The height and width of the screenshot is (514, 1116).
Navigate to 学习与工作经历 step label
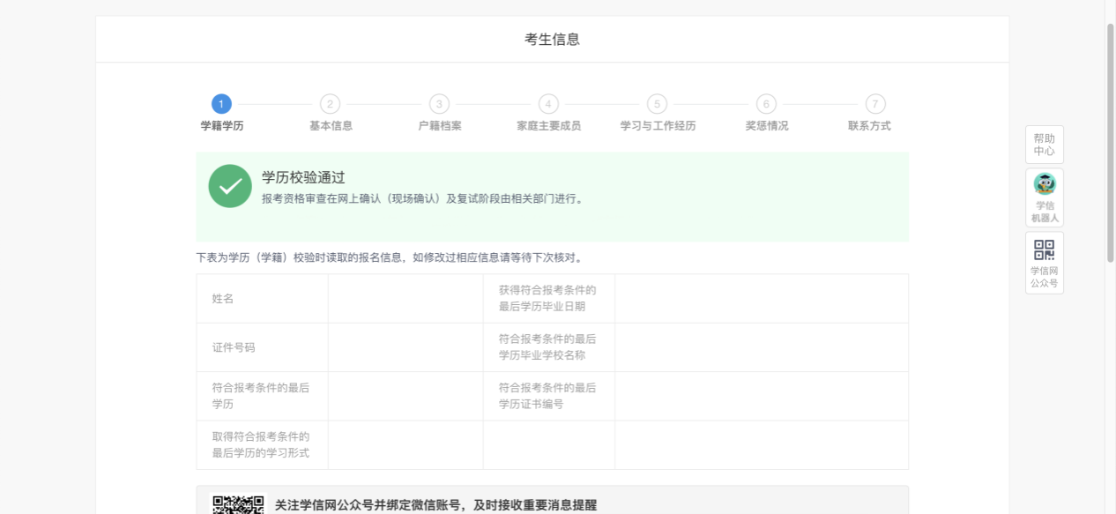coord(658,126)
